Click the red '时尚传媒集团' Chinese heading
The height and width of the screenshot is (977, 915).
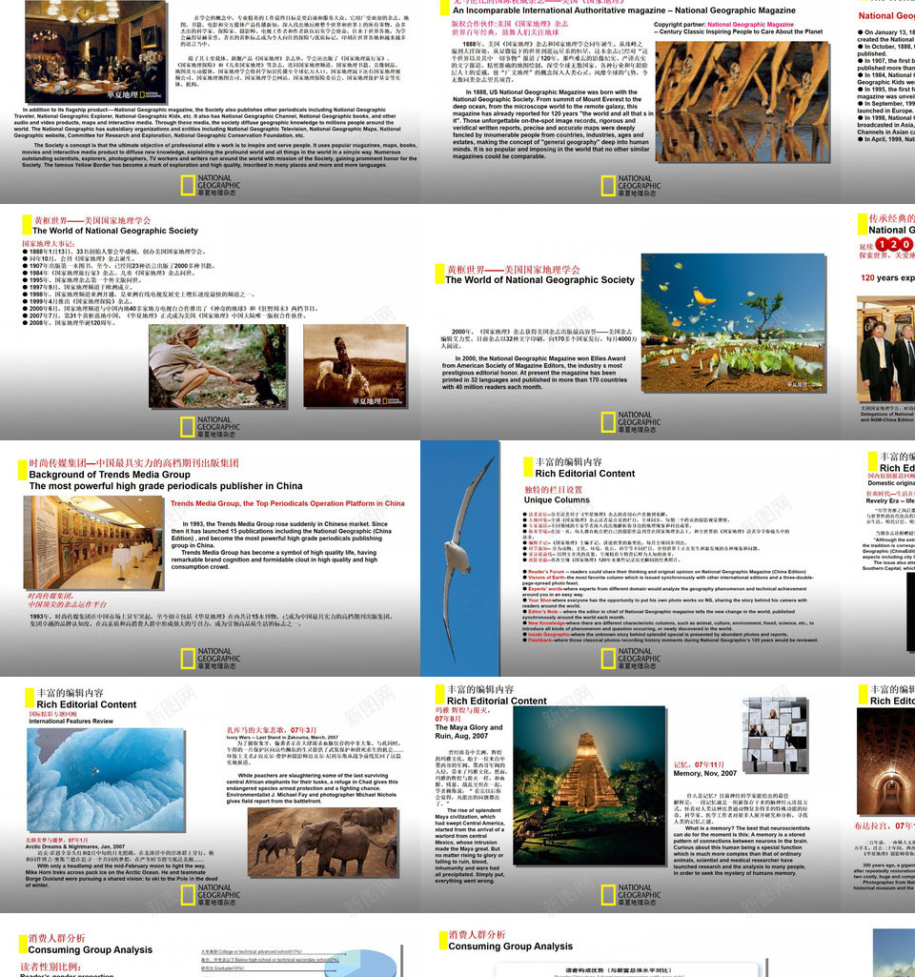click(134, 463)
